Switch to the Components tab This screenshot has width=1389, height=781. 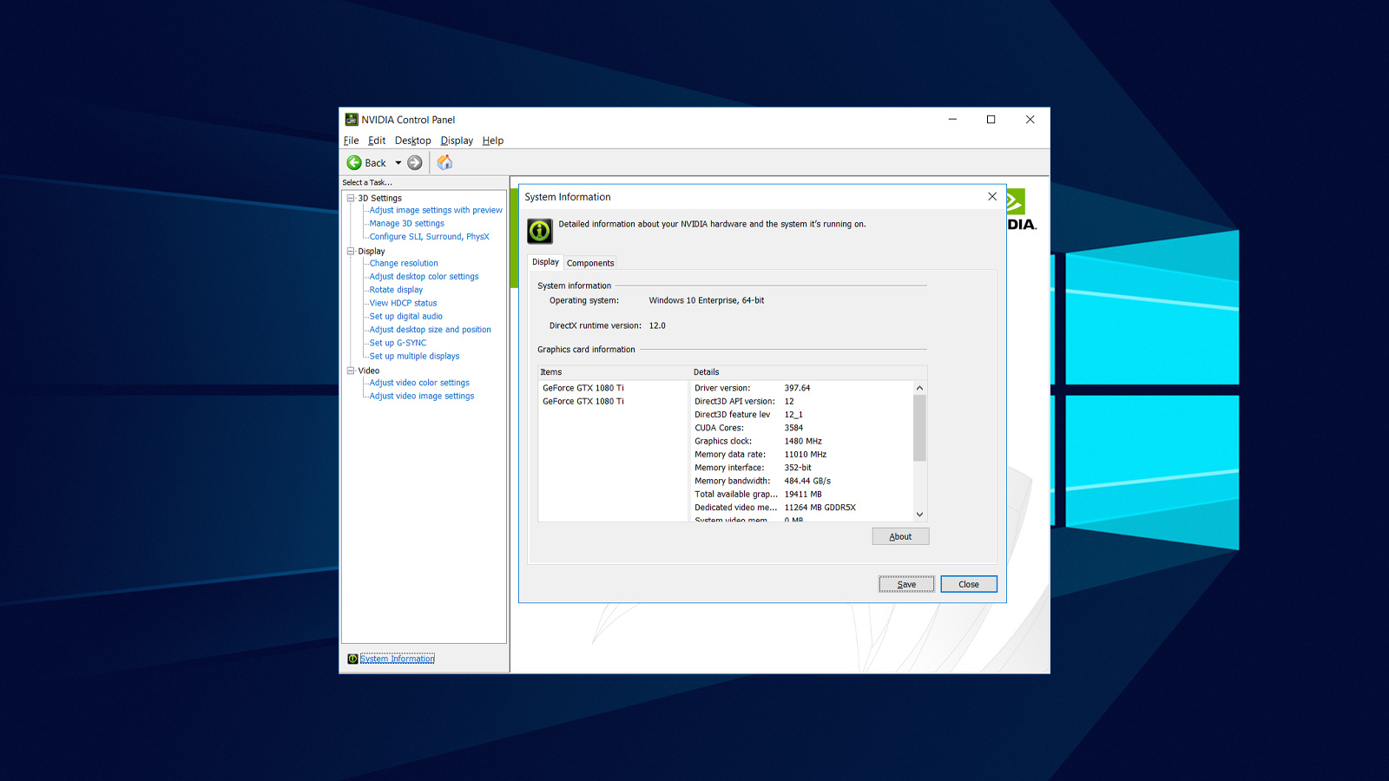coord(590,263)
